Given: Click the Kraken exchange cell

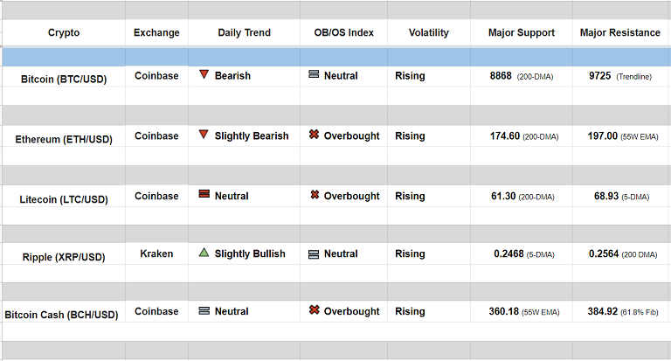Looking at the screenshot, I should tap(156, 253).
